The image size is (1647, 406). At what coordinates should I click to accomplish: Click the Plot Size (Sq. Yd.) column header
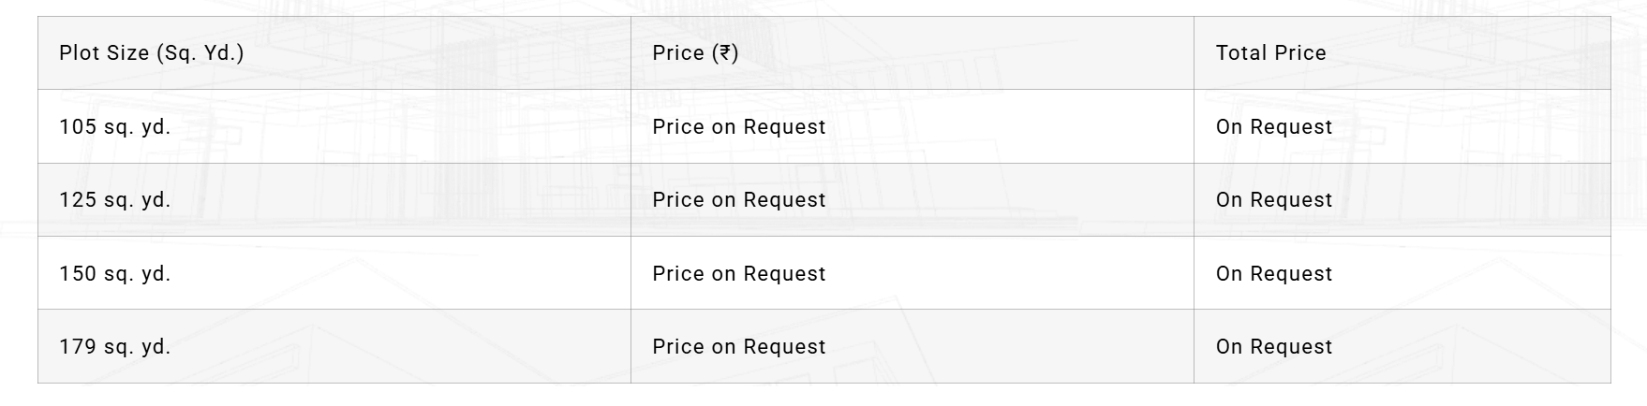(152, 53)
